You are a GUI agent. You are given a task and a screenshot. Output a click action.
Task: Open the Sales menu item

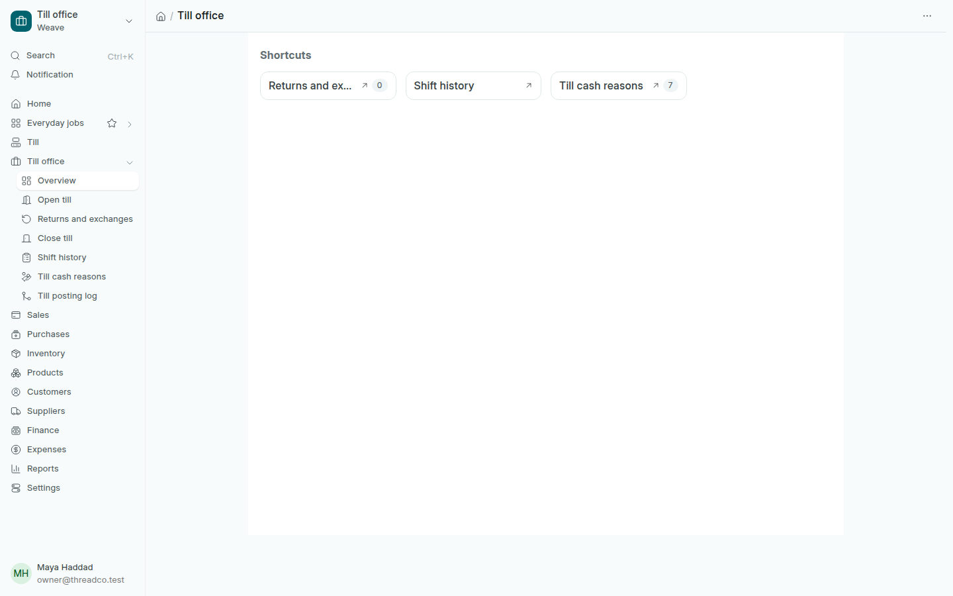click(x=72, y=315)
